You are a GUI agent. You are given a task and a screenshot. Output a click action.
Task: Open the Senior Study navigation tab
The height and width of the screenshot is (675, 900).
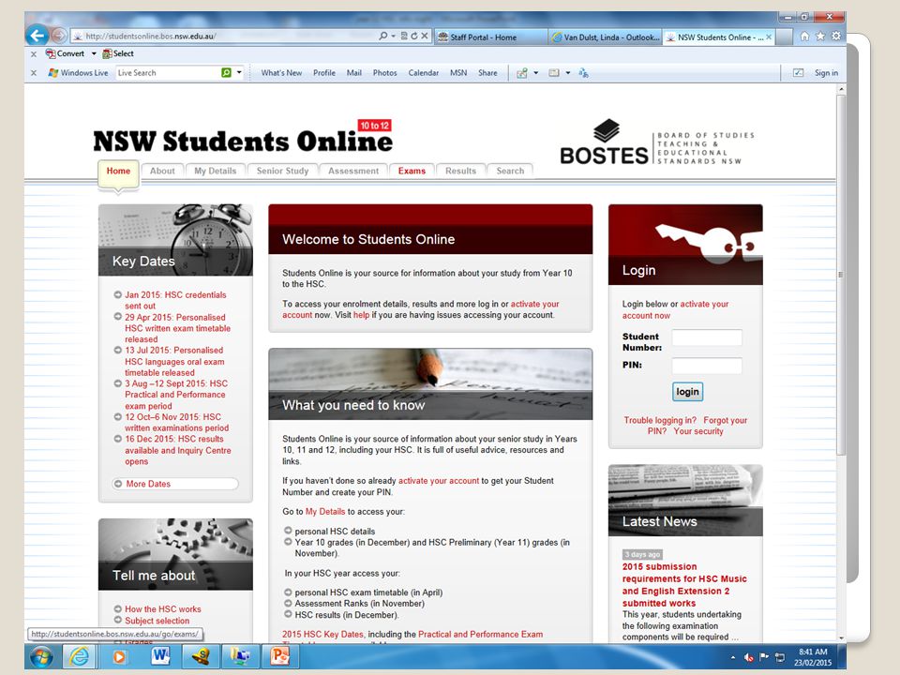282,171
